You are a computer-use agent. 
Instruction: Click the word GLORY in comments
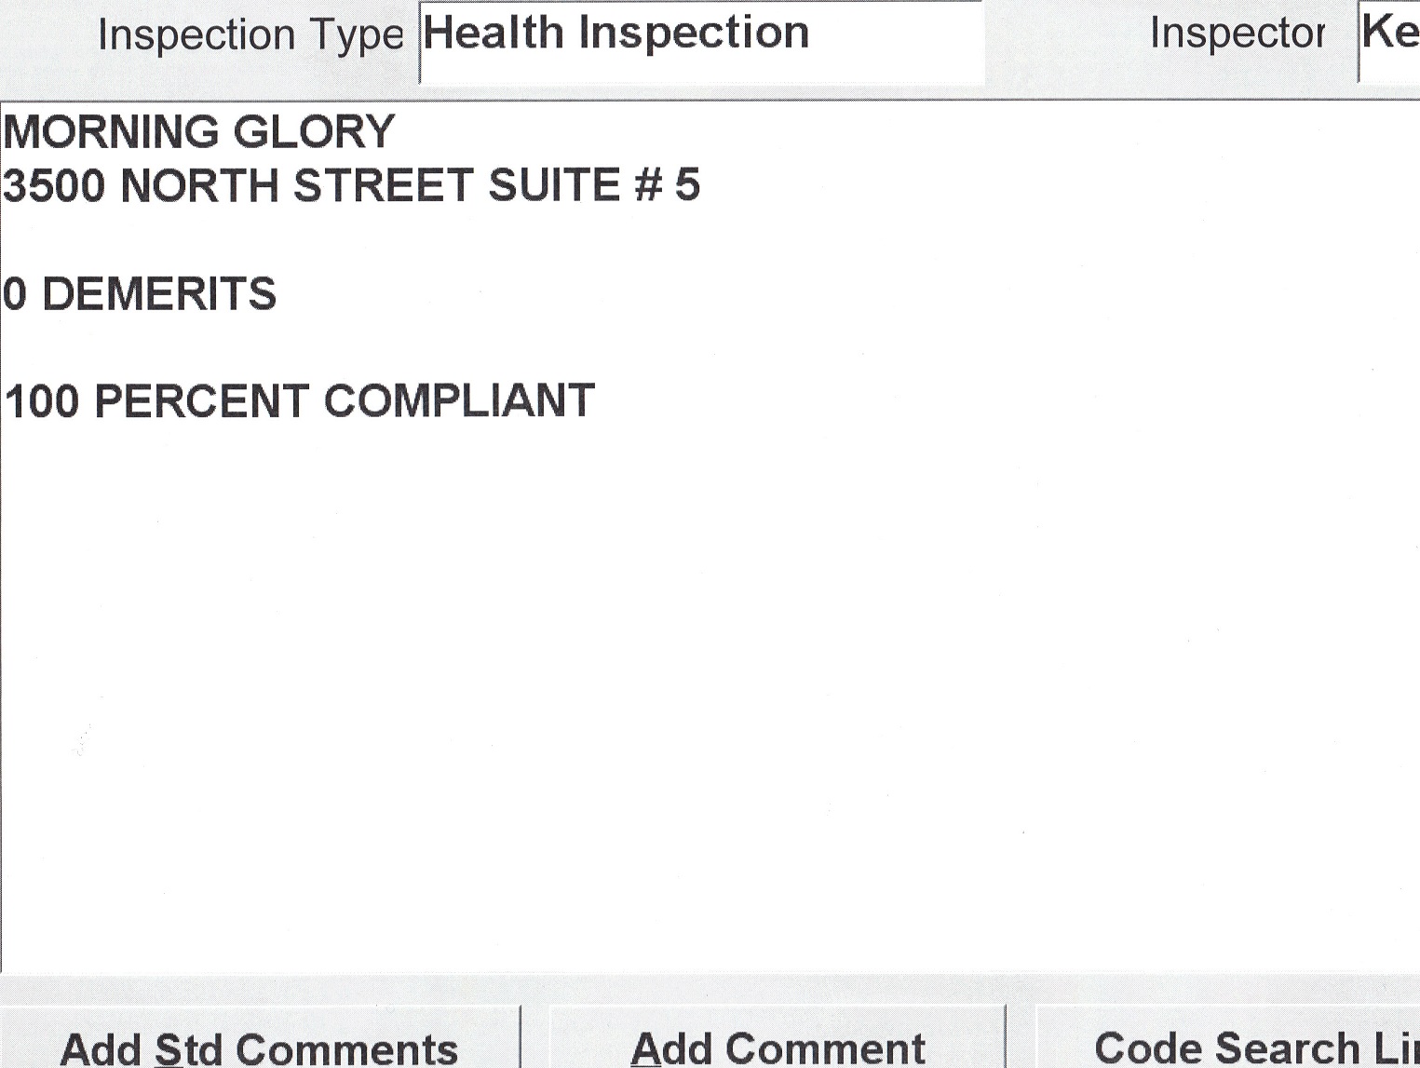click(314, 132)
